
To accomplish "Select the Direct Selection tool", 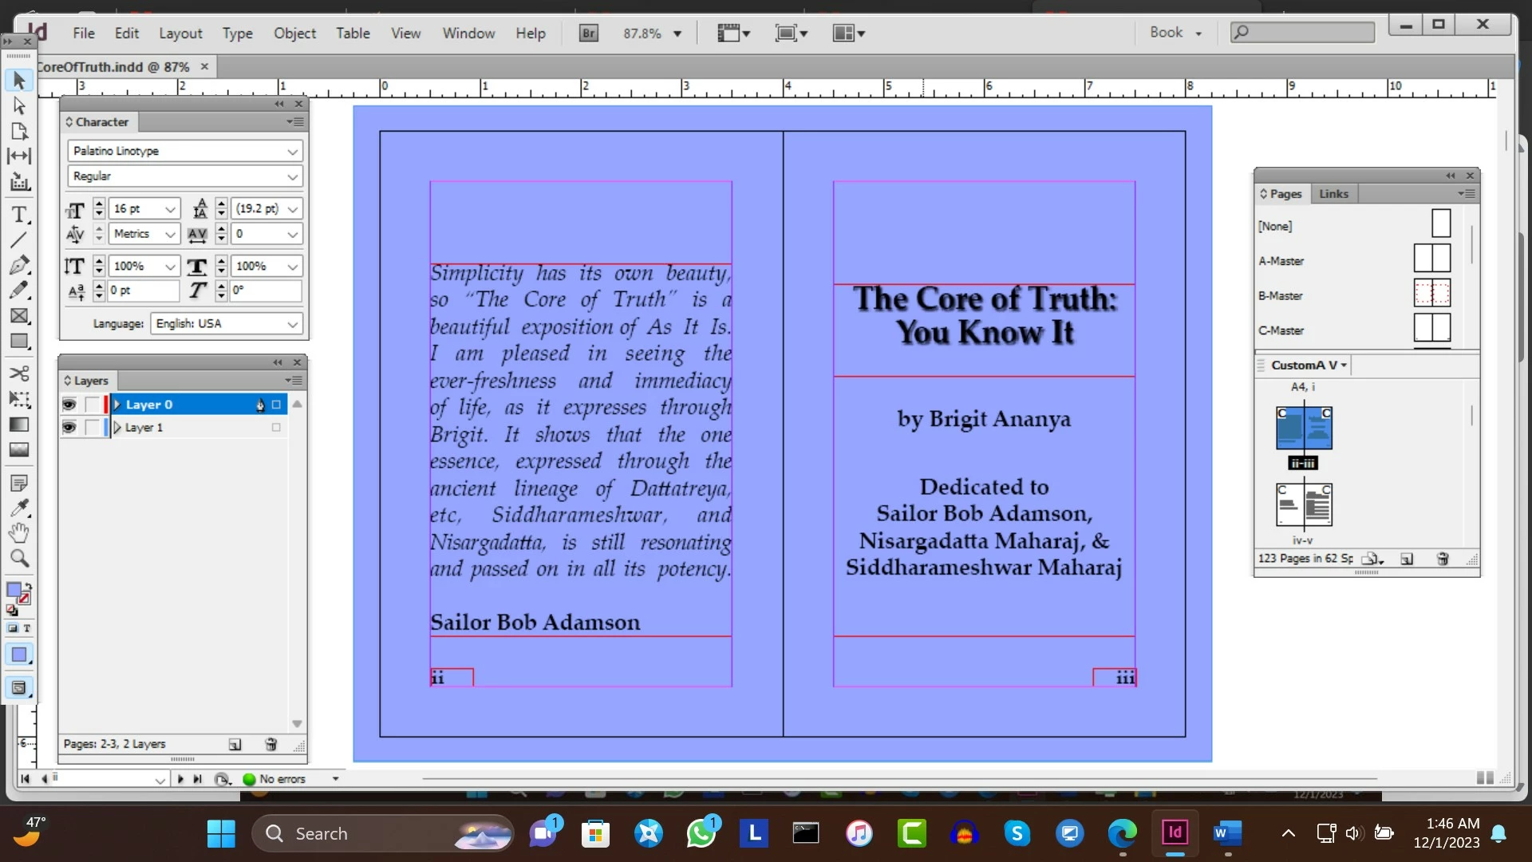I will coord(18,105).
